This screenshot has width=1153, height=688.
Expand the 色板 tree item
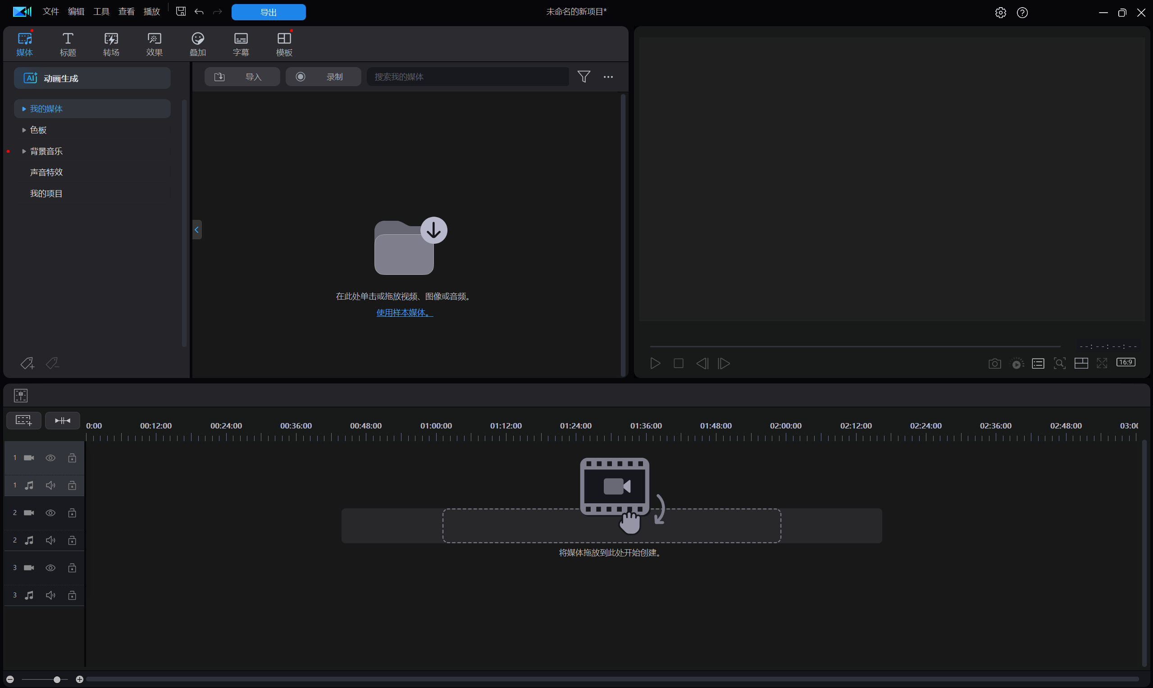tap(24, 130)
